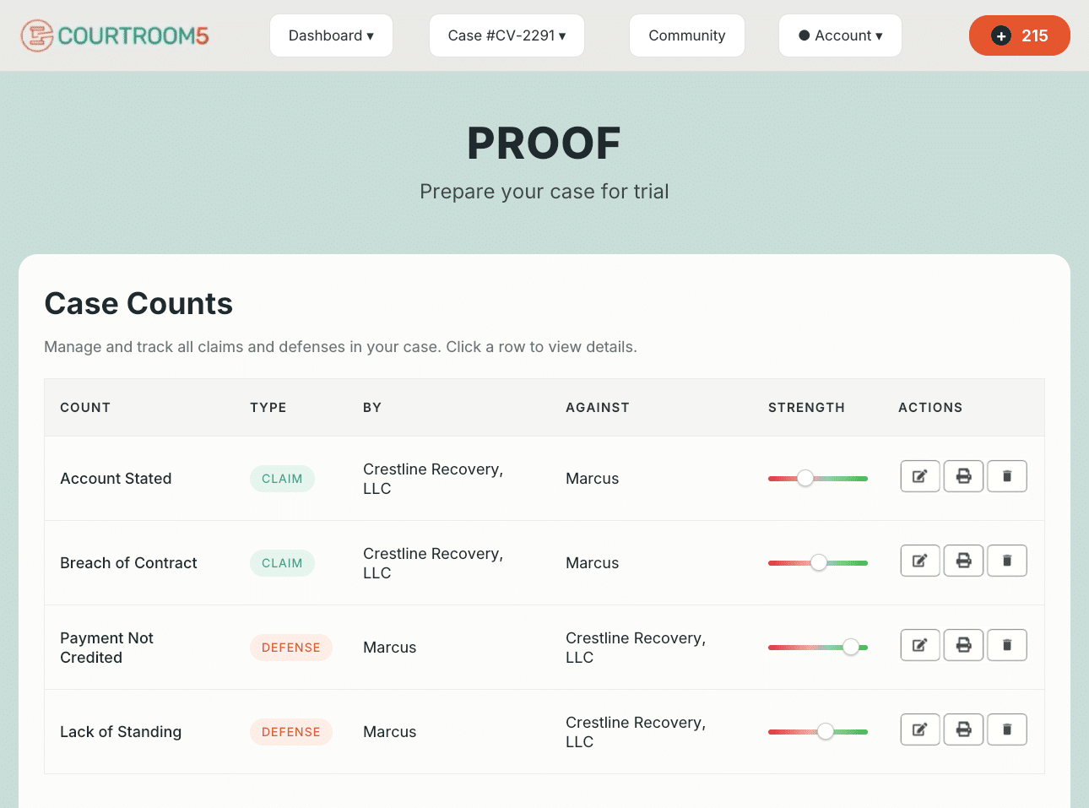
Task: Delete the Account Stated count
Action: (1007, 476)
